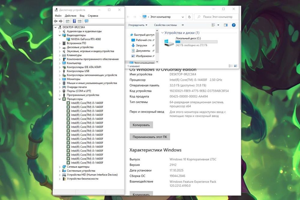Collapse the Видеоадаптеры node

(60, 35)
